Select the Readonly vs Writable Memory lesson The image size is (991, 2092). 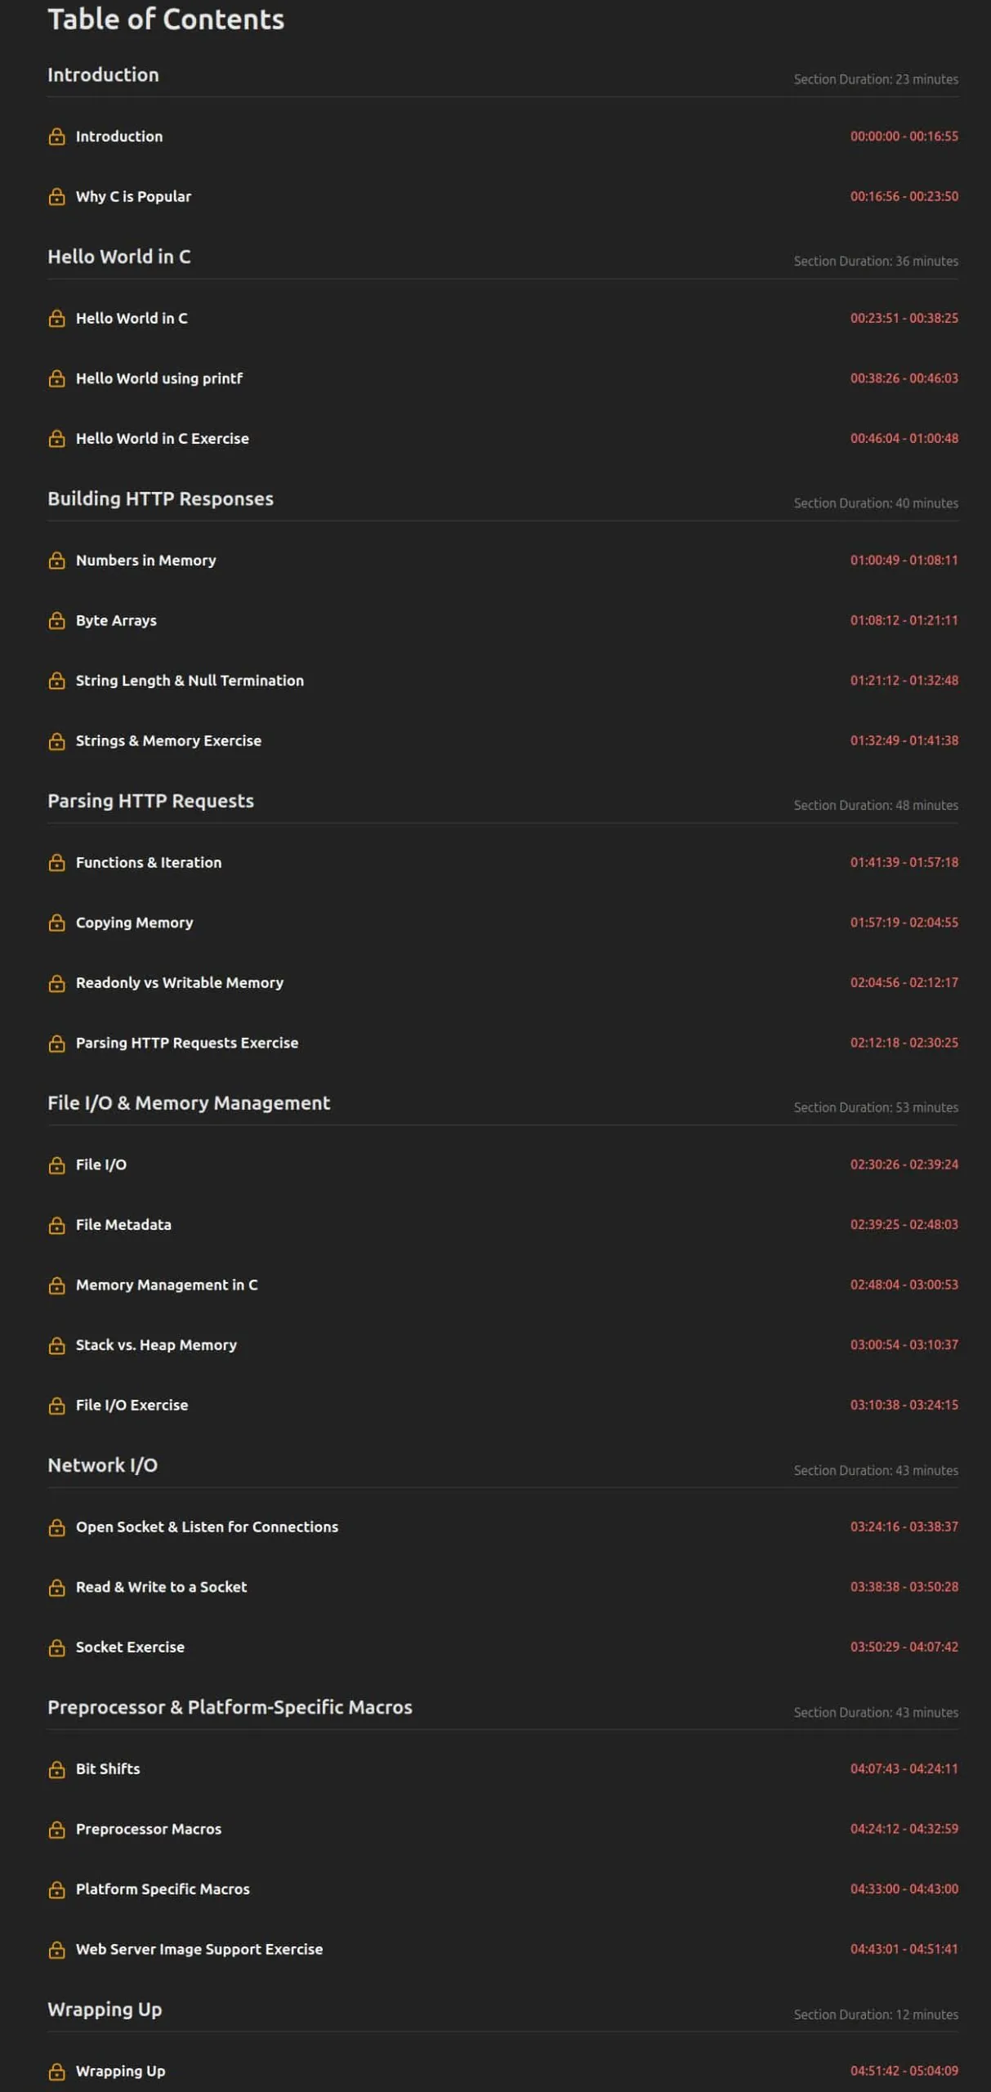(180, 983)
